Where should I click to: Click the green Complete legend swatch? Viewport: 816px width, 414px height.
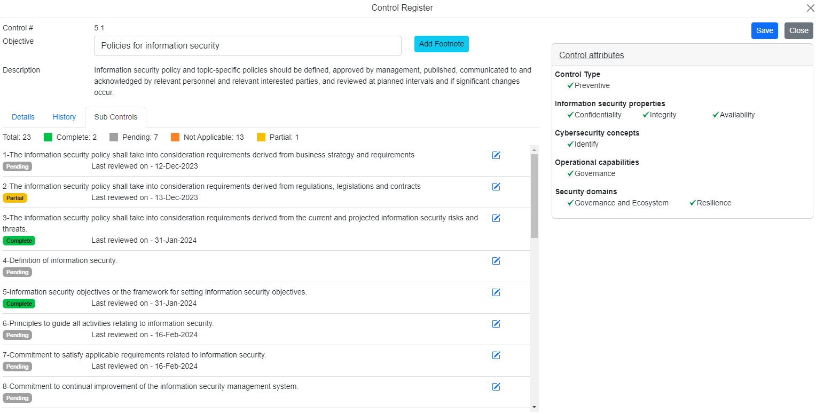48,137
